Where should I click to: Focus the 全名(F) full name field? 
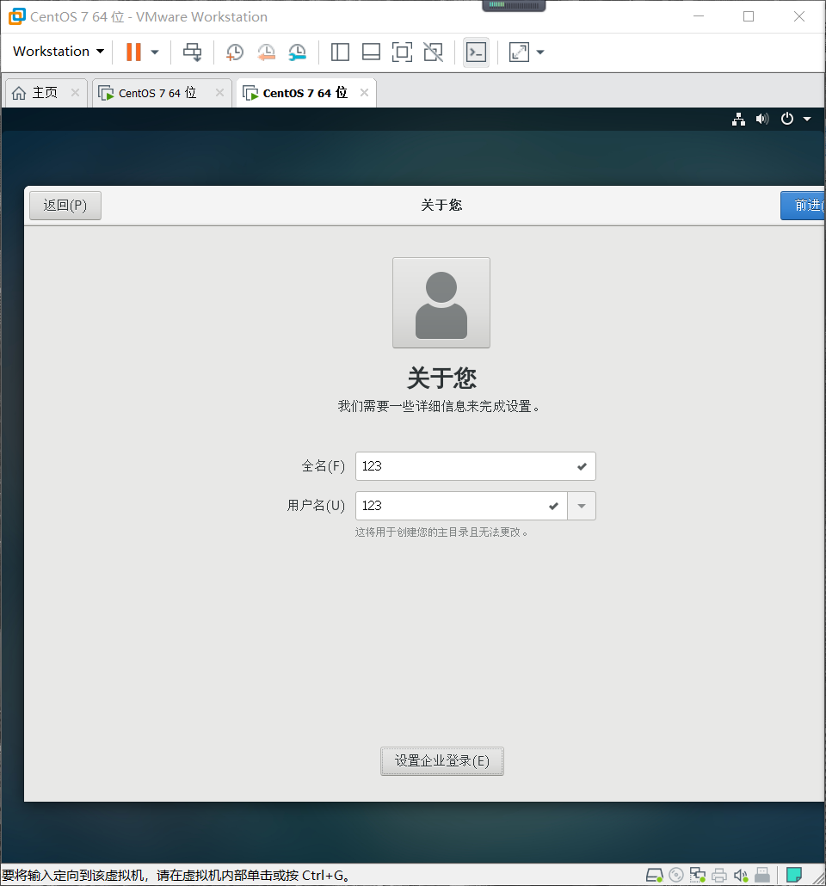pyautogui.click(x=476, y=466)
